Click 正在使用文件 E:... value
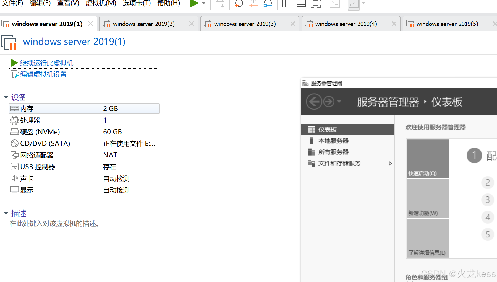This screenshot has height=282, width=497. 129,143
